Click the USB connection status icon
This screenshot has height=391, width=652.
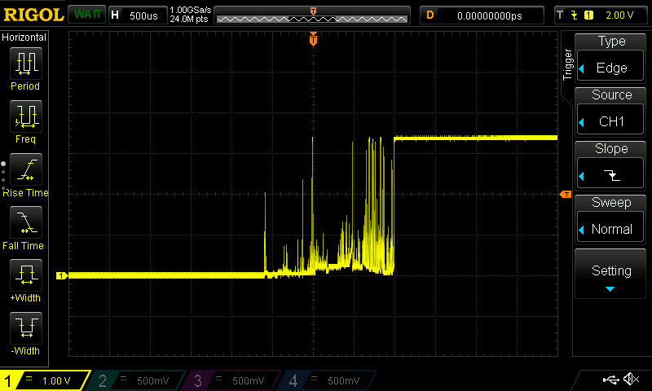click(x=610, y=380)
